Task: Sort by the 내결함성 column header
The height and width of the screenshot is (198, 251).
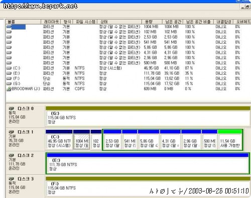Action: click(223, 22)
